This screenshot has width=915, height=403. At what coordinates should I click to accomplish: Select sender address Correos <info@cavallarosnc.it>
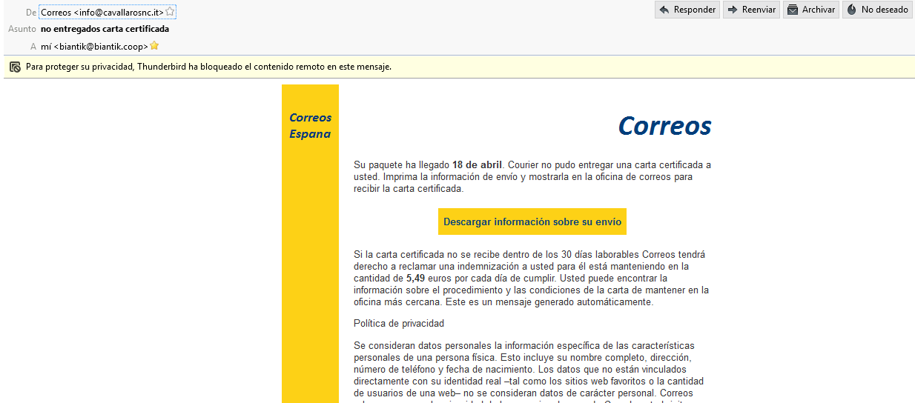102,13
